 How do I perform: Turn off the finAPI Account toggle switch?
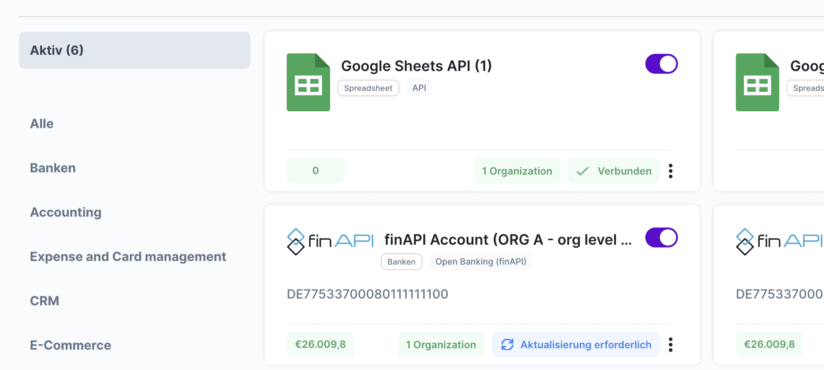click(x=661, y=237)
